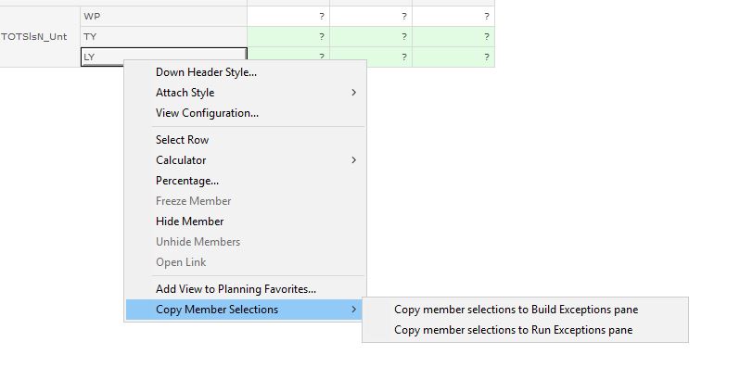Expand Attach Style submenu arrow
This screenshot has width=740, height=380.
[353, 93]
